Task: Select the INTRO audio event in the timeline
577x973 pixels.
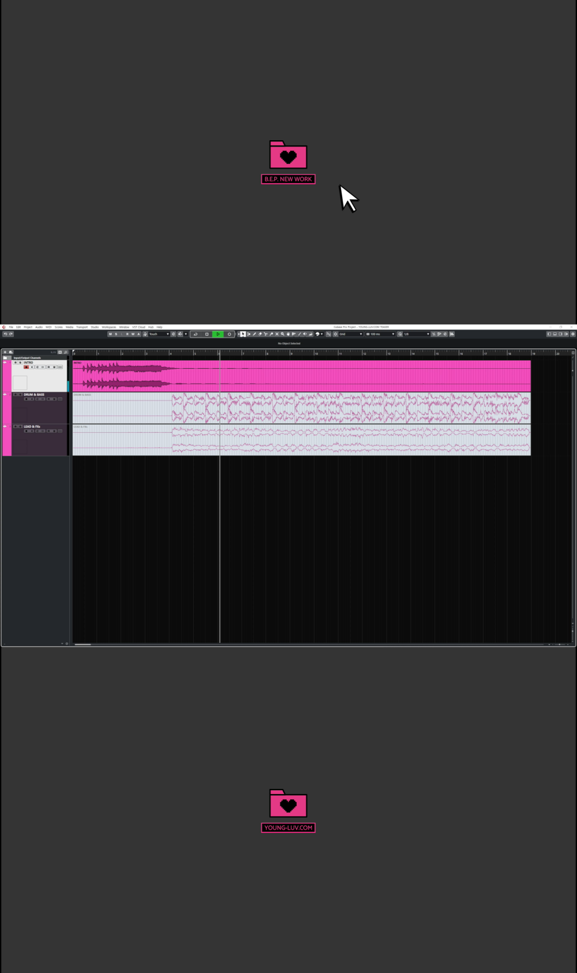Action: (x=301, y=376)
